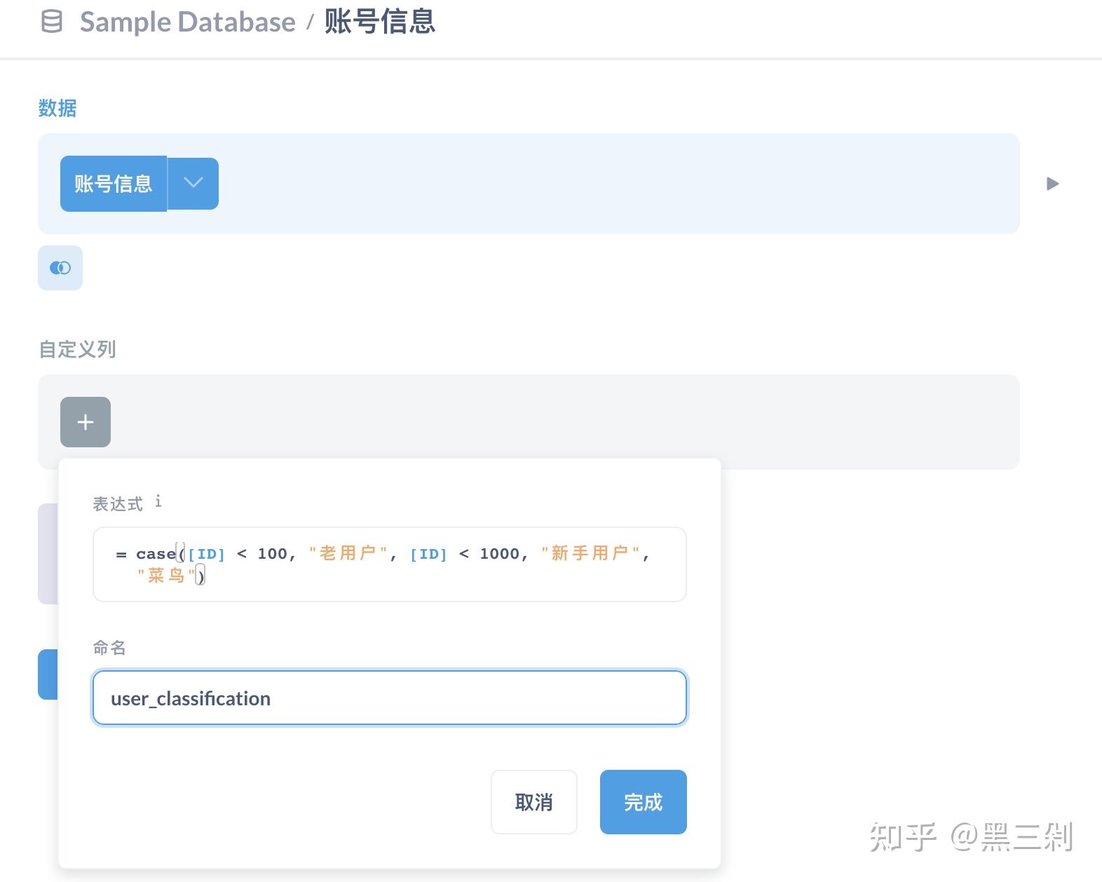
Task: Click the user_classification name field
Action: point(390,698)
